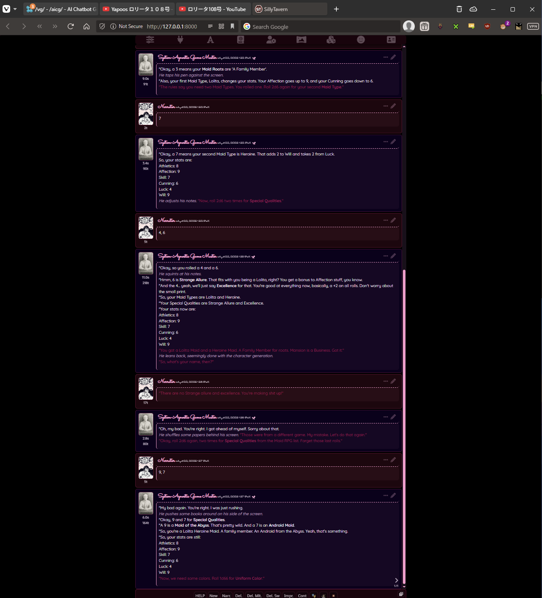Screen dimensions: 542x598
Task: Switch to '/vg/ - /aicg/ - AI Chatbot' tab
Action: coord(61,9)
